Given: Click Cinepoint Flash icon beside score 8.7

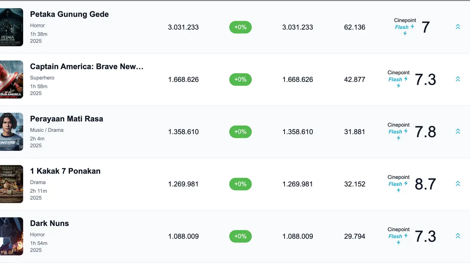Looking at the screenshot, I should 398,184.
